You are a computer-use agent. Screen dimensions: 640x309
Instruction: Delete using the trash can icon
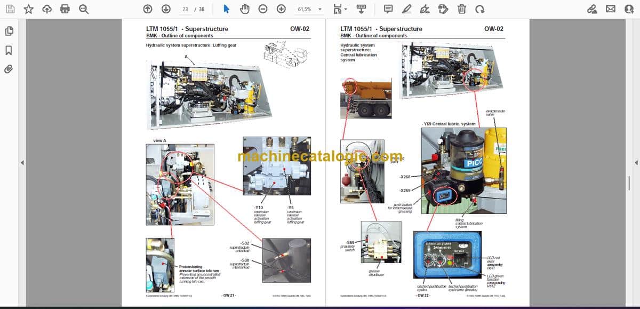462,9
